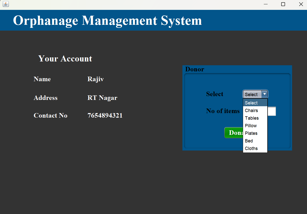Image resolution: width=307 pixels, height=214 pixels.
Task: Open the item selection combo box arrow
Action: [x=264, y=94]
